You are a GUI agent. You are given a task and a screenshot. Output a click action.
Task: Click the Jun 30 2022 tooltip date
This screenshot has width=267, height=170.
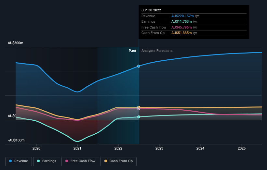(151, 10)
